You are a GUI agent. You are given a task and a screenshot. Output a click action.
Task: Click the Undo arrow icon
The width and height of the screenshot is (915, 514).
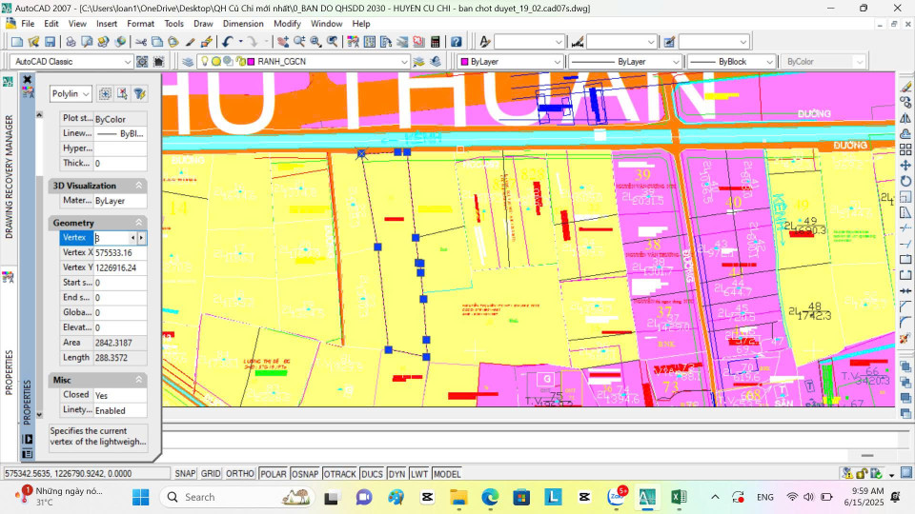(228, 42)
